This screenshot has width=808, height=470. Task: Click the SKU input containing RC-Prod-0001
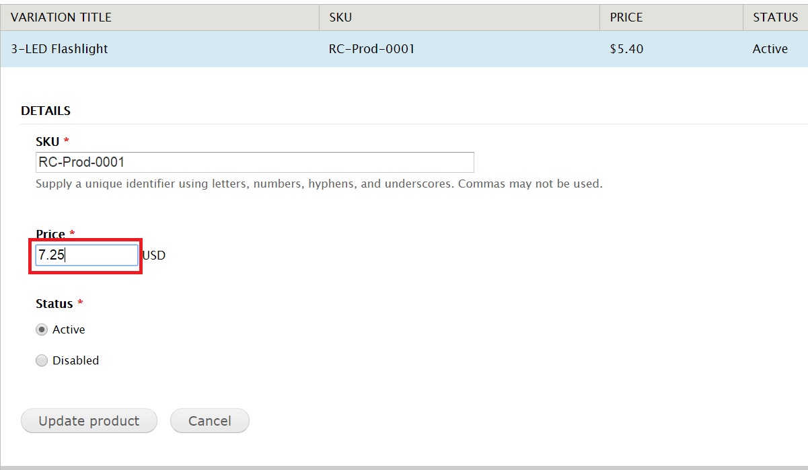click(x=254, y=162)
